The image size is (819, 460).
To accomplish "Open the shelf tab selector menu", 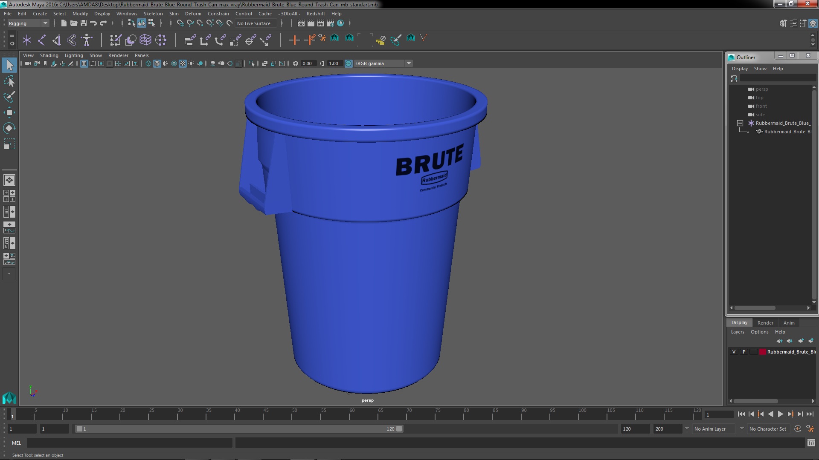I will point(12,35).
